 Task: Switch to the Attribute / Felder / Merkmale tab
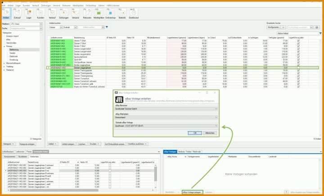click(x=189, y=152)
